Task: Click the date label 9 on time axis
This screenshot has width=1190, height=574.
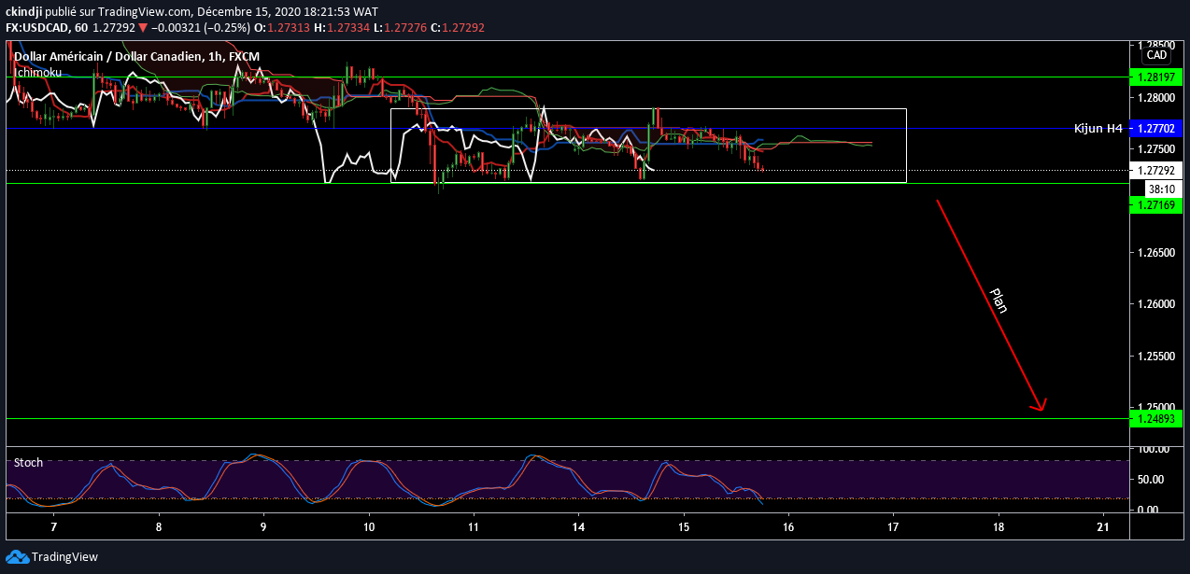Action: click(263, 526)
